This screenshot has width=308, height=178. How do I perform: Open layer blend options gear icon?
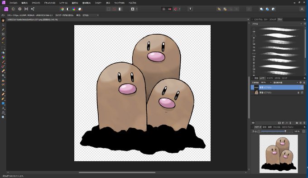(x=301, y=82)
